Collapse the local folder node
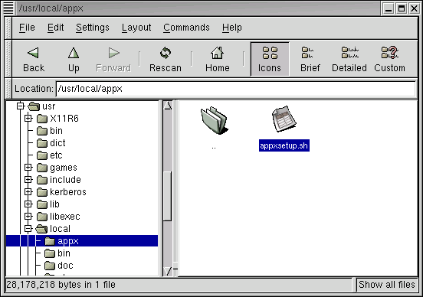 tap(28, 229)
